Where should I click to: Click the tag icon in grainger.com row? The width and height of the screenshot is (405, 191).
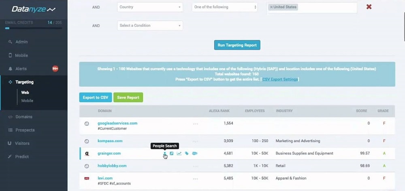coord(187,153)
